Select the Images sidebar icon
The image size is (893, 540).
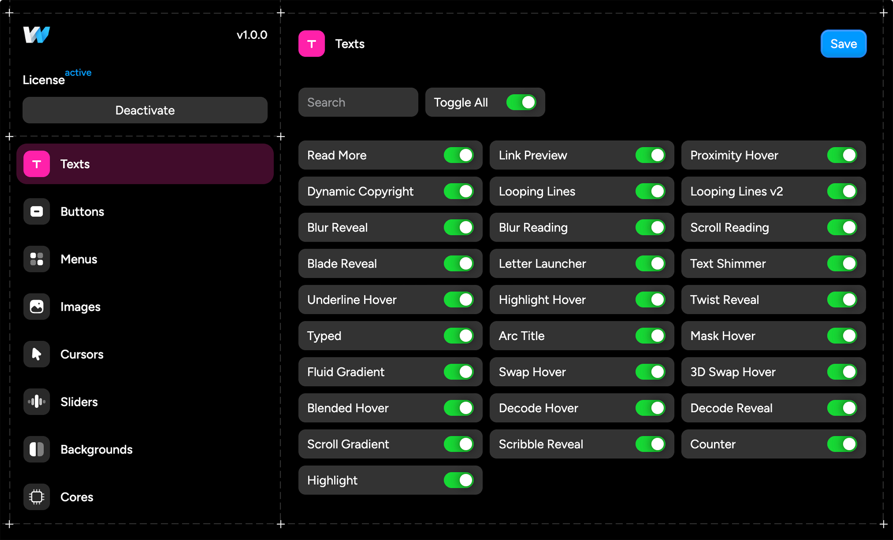36,307
